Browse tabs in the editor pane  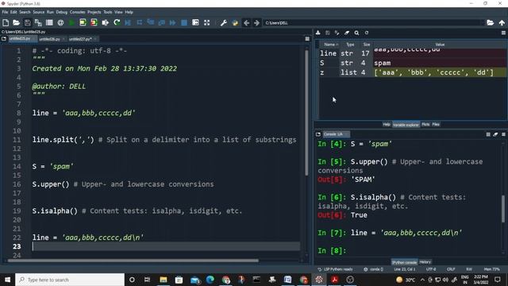tap(4, 39)
